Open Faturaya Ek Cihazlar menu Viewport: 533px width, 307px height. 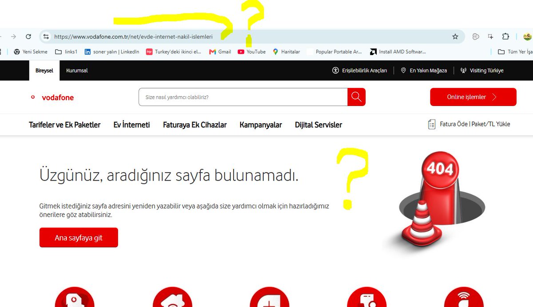click(195, 125)
